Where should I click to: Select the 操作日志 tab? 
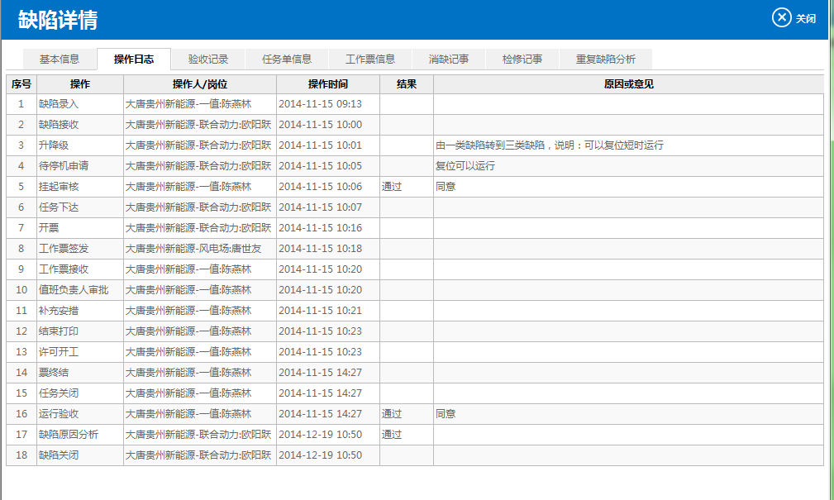click(134, 60)
